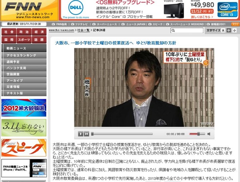Image resolution: width=240 pixels, height=182 pixels.
Task: Select the 経済 category tab
Action: 39,32
